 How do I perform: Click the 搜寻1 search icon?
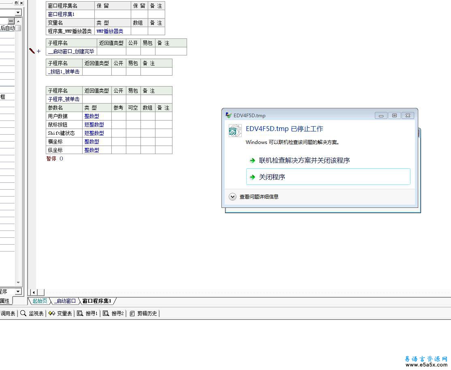pyautogui.click(x=80, y=313)
